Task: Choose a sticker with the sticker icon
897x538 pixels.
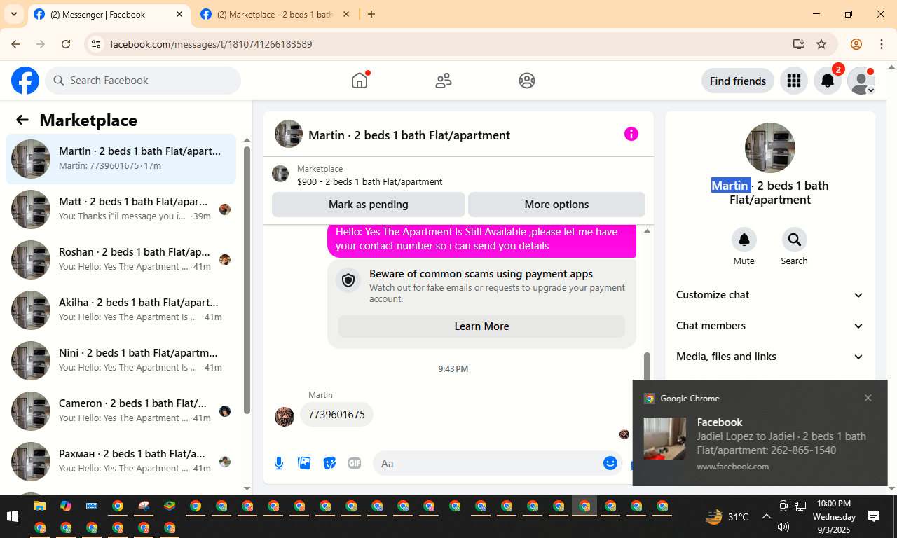Action: 329,463
